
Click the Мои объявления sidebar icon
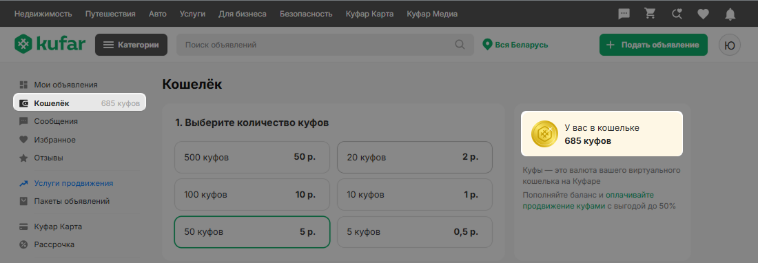pyautogui.click(x=23, y=85)
